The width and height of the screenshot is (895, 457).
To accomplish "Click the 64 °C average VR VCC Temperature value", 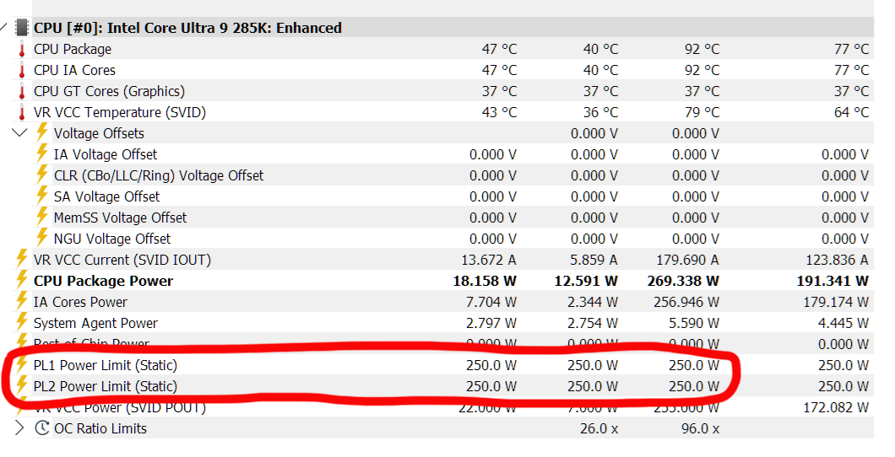I will (x=852, y=113).
